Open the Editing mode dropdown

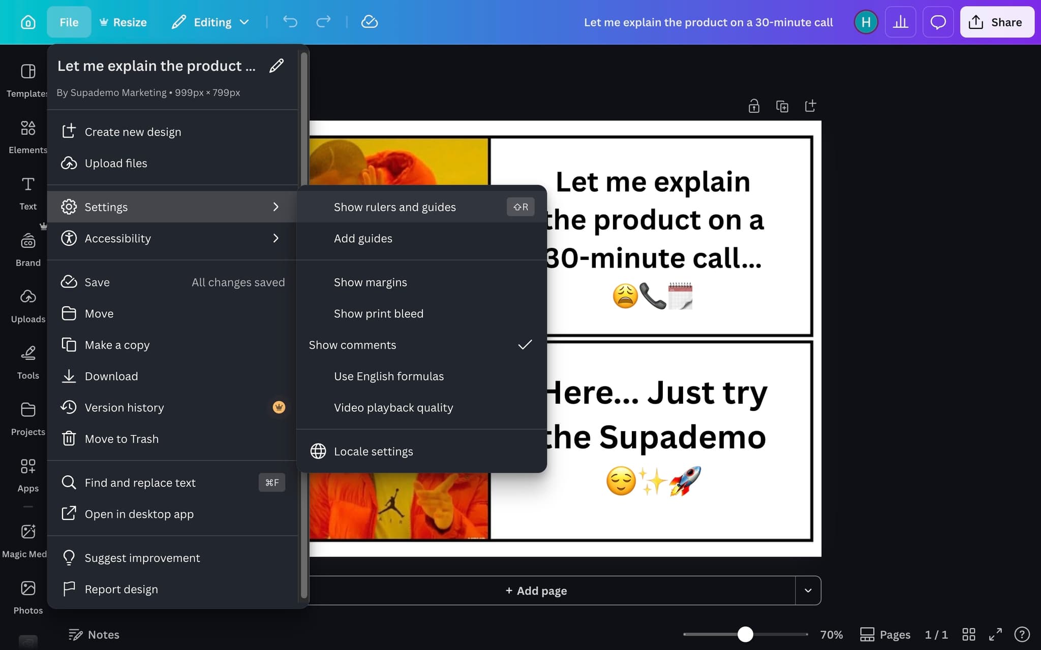pyautogui.click(x=210, y=22)
